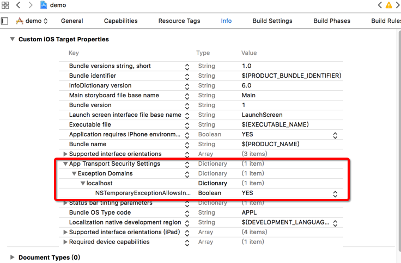The image size is (401, 263).
Task: Open the Build Settings tab
Action: coord(272,21)
